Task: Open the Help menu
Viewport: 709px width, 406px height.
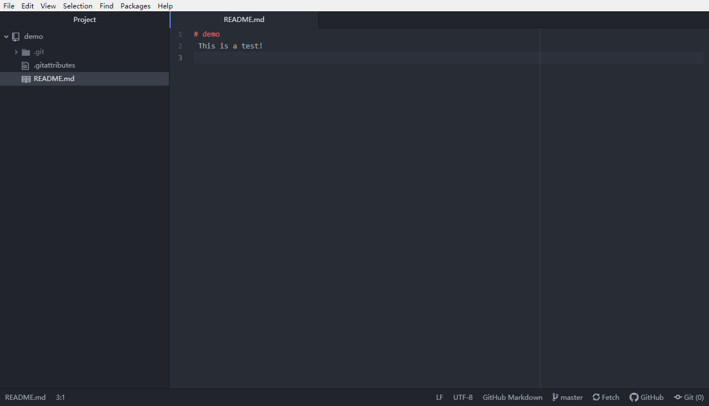Action: pos(165,6)
